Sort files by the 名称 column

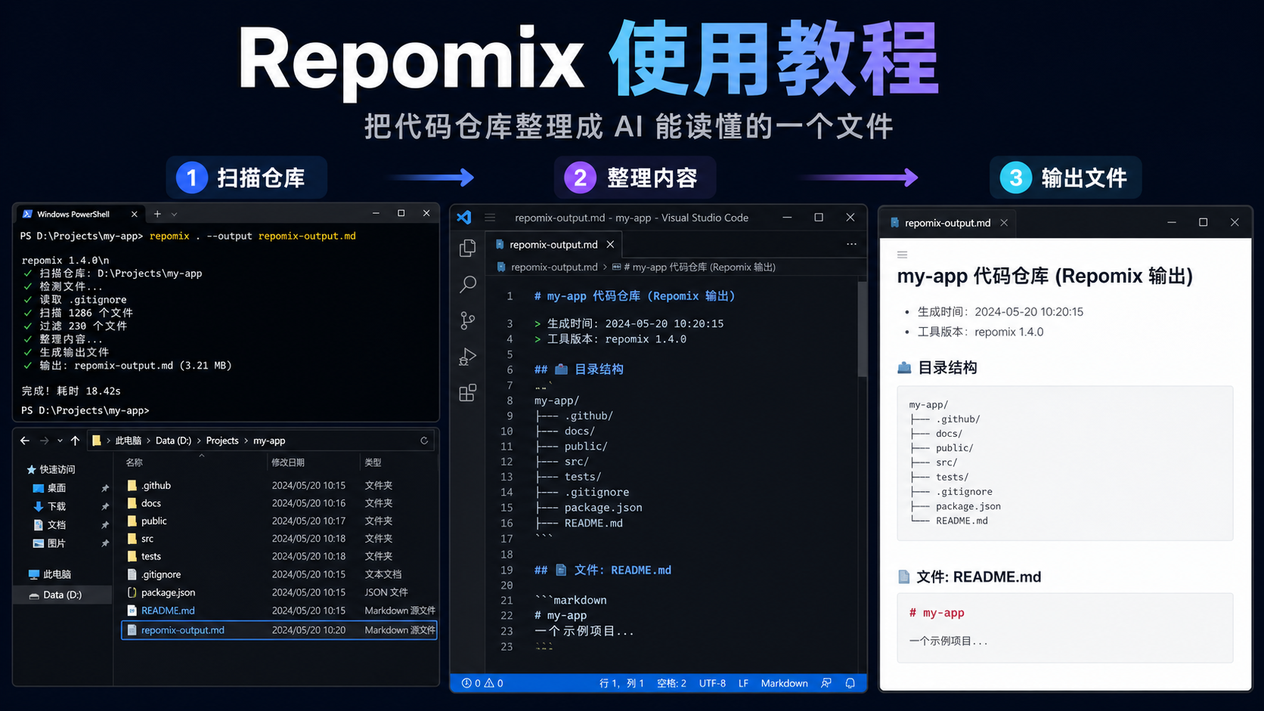tap(134, 462)
